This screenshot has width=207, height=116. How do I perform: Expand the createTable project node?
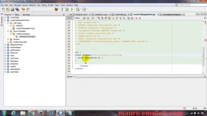tap(5, 17)
